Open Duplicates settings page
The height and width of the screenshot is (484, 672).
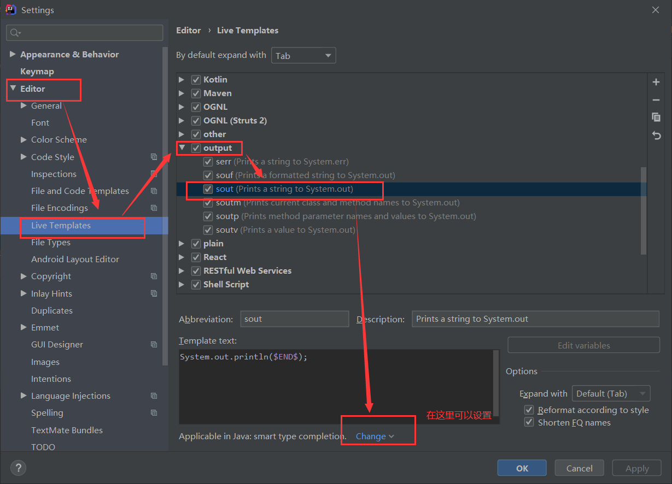pyautogui.click(x=52, y=311)
